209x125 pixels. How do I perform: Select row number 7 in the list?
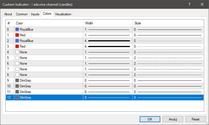coord(8,69)
